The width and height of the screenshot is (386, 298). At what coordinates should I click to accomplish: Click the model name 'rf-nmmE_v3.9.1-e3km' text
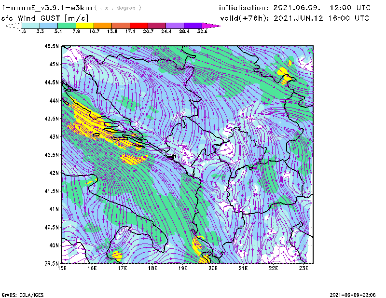pos(46,8)
